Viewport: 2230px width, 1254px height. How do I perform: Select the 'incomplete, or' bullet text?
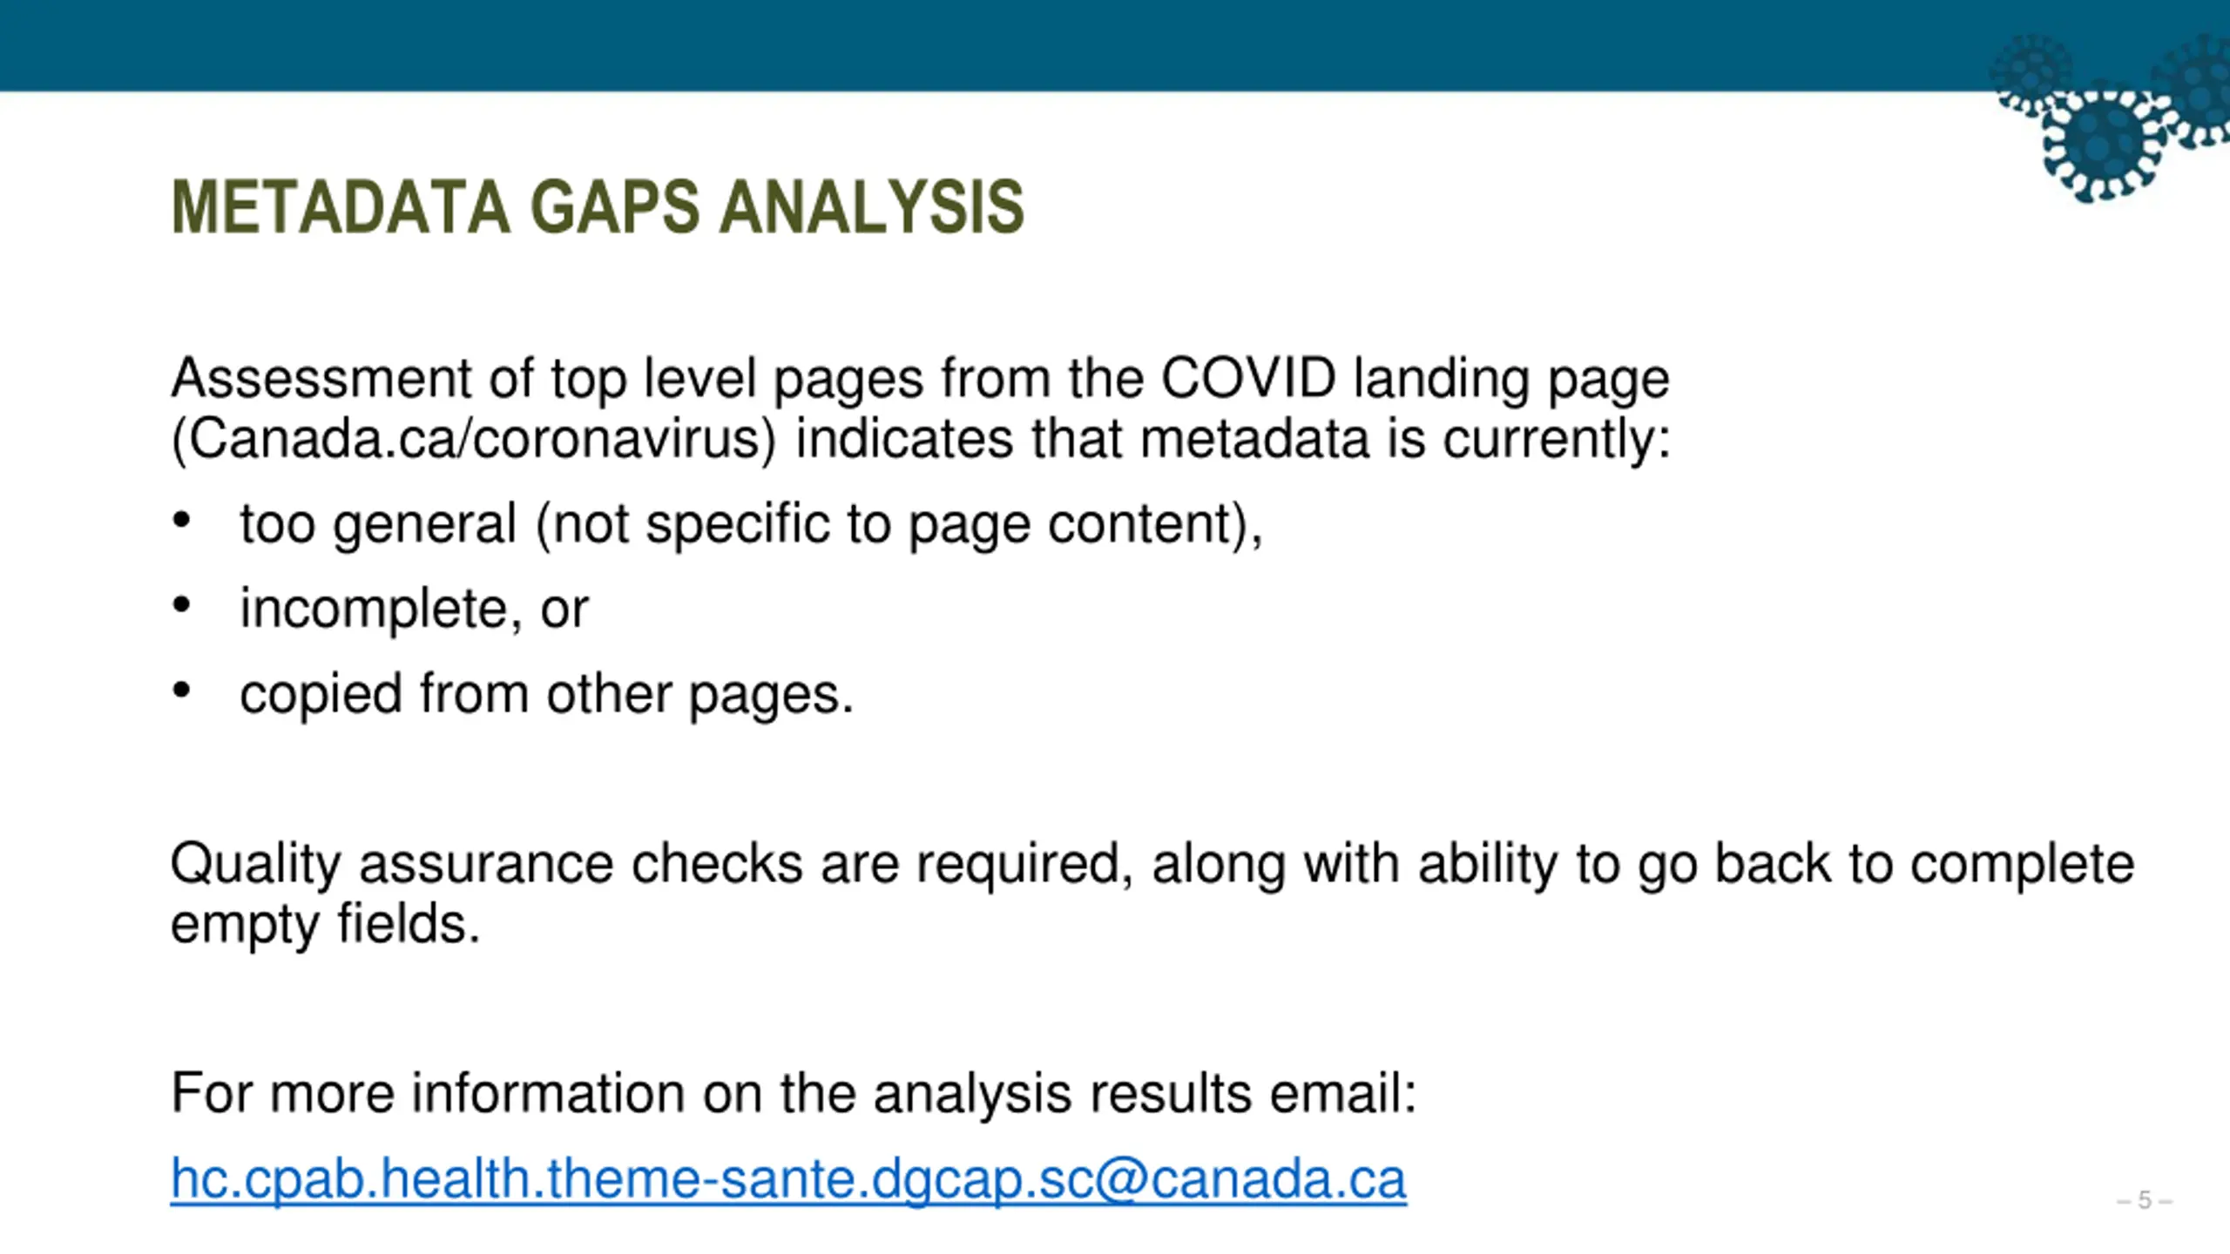[415, 609]
